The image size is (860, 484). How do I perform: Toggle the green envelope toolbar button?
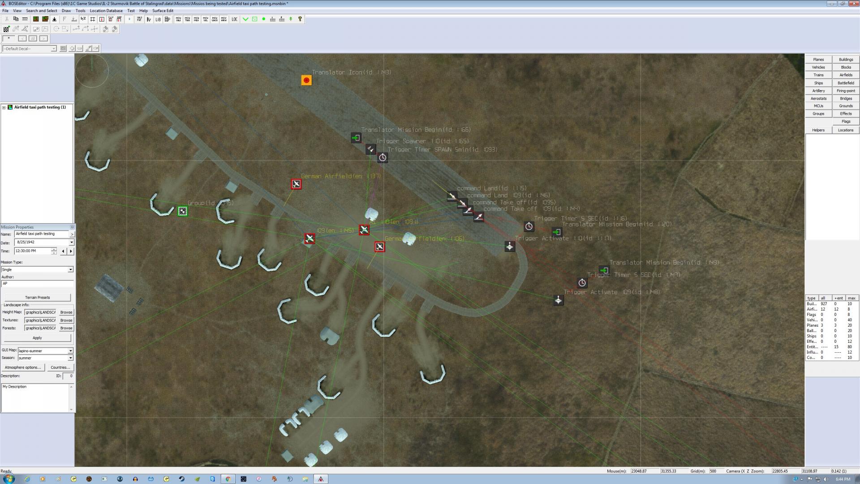(x=254, y=19)
